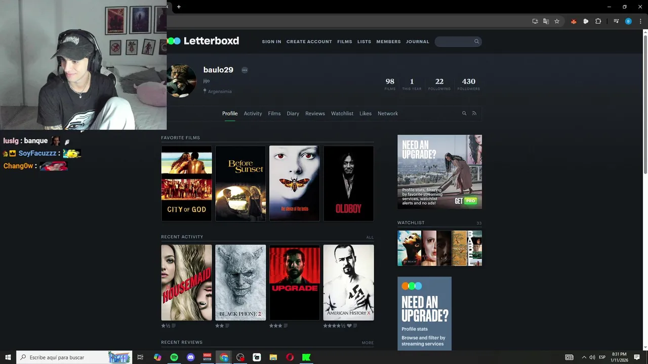The height and width of the screenshot is (364, 648).
Task: Click the translate page icon
Action: click(546, 21)
